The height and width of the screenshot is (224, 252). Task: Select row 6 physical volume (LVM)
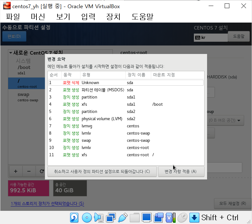(126, 119)
